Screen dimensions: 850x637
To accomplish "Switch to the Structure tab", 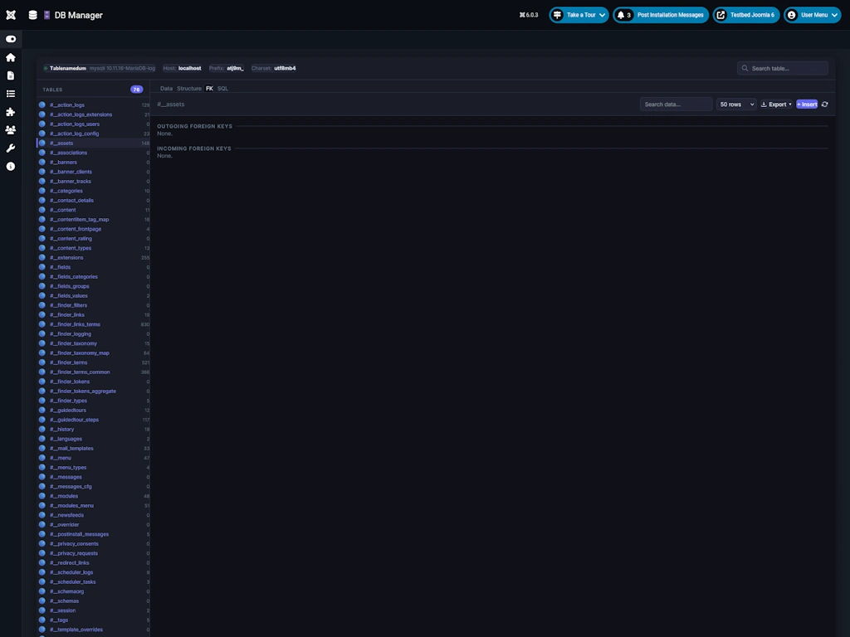I will coord(189,88).
